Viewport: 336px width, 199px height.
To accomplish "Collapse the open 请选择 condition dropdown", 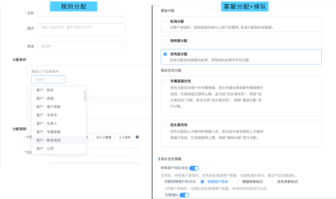I will point(48,79).
